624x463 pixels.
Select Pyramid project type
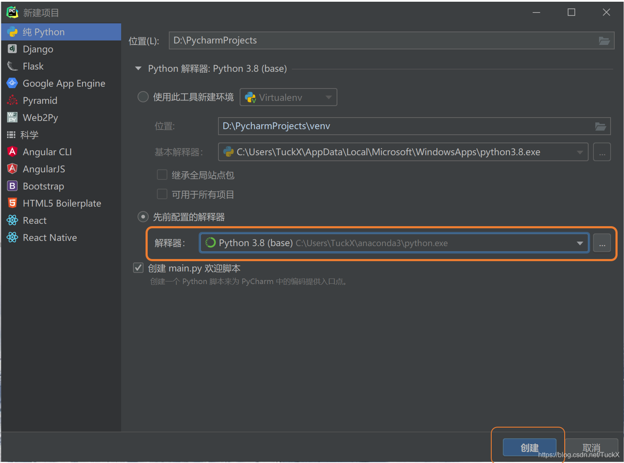(x=61, y=100)
